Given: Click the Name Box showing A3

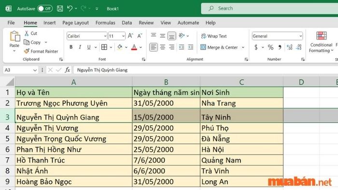Looking at the screenshot, I should 20,70.
